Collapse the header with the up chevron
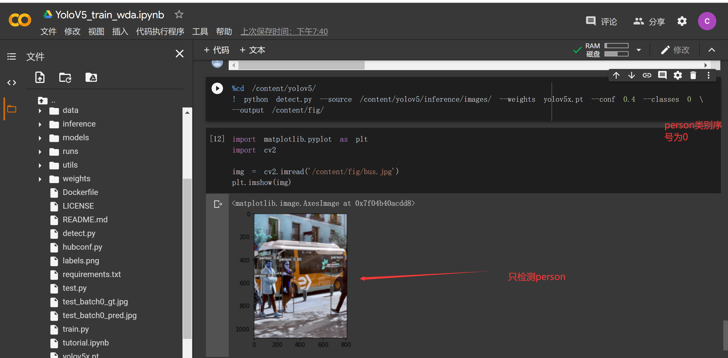Viewport: 728px width, 358px height. coord(712,50)
